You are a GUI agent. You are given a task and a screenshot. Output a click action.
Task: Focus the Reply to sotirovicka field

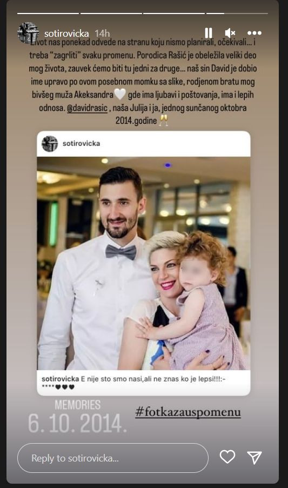(x=112, y=458)
